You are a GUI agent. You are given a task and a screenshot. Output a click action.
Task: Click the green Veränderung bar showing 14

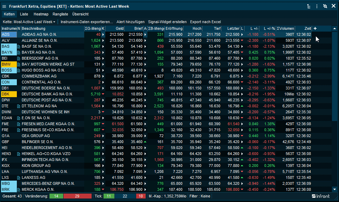(x=56, y=196)
